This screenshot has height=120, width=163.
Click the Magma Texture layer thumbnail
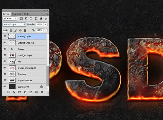tap(12, 80)
